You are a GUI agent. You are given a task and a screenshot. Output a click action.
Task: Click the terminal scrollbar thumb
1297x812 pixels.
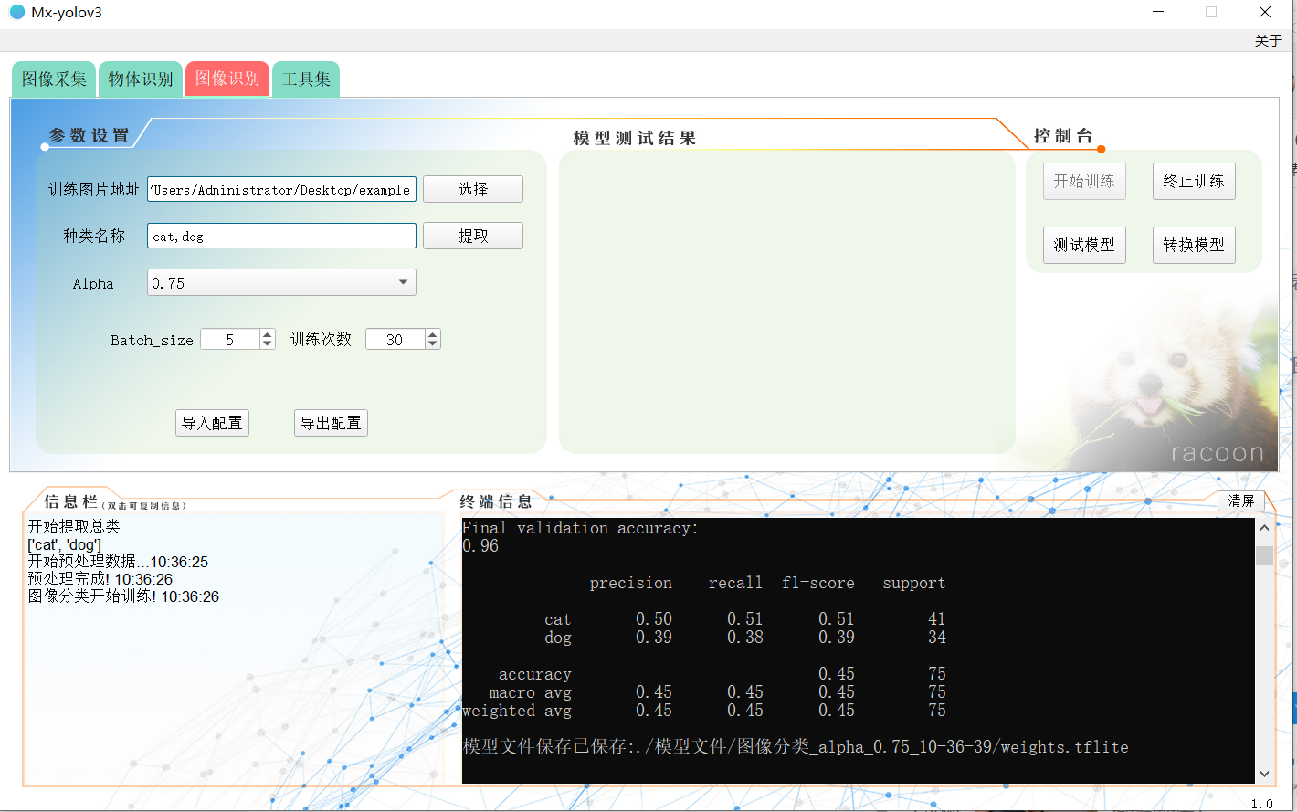pyautogui.click(x=1264, y=555)
